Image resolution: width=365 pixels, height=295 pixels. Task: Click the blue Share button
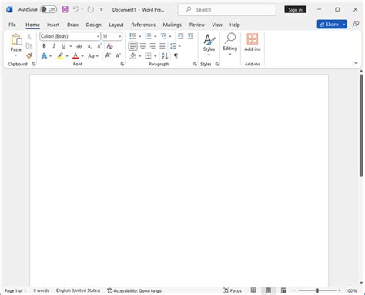329,25
